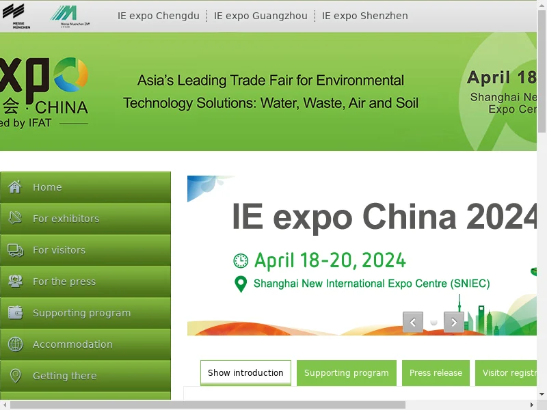Open the For visitors menu item
The width and height of the screenshot is (547, 410).
coord(85,250)
